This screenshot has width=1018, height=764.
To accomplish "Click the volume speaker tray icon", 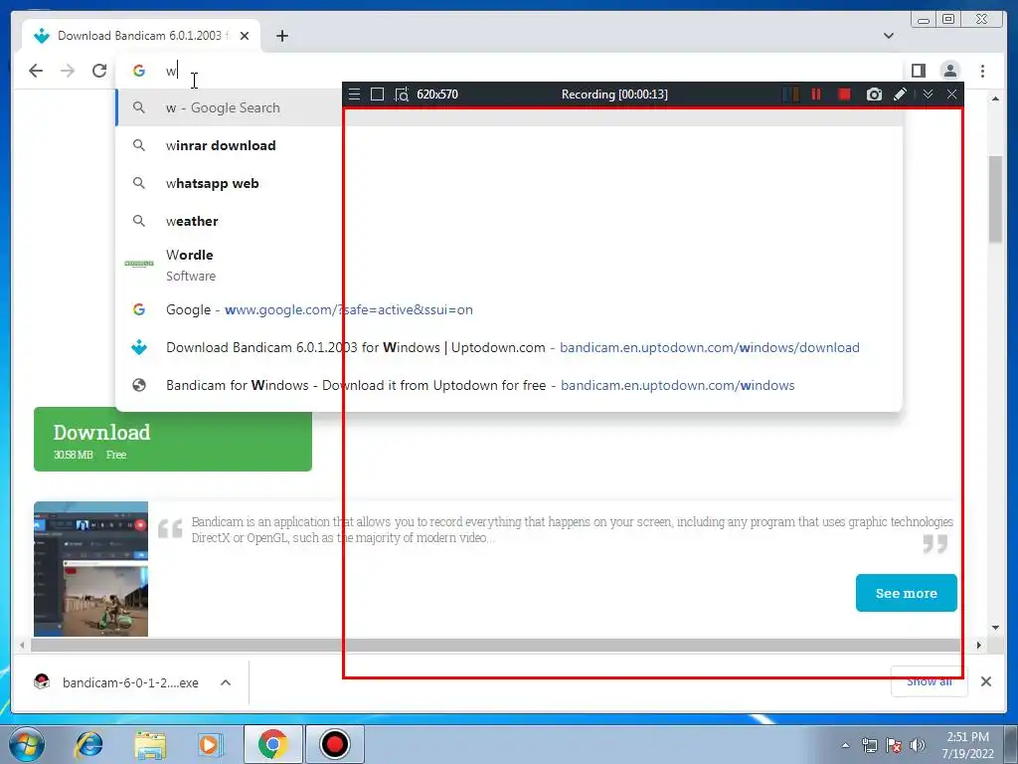I will (918, 745).
